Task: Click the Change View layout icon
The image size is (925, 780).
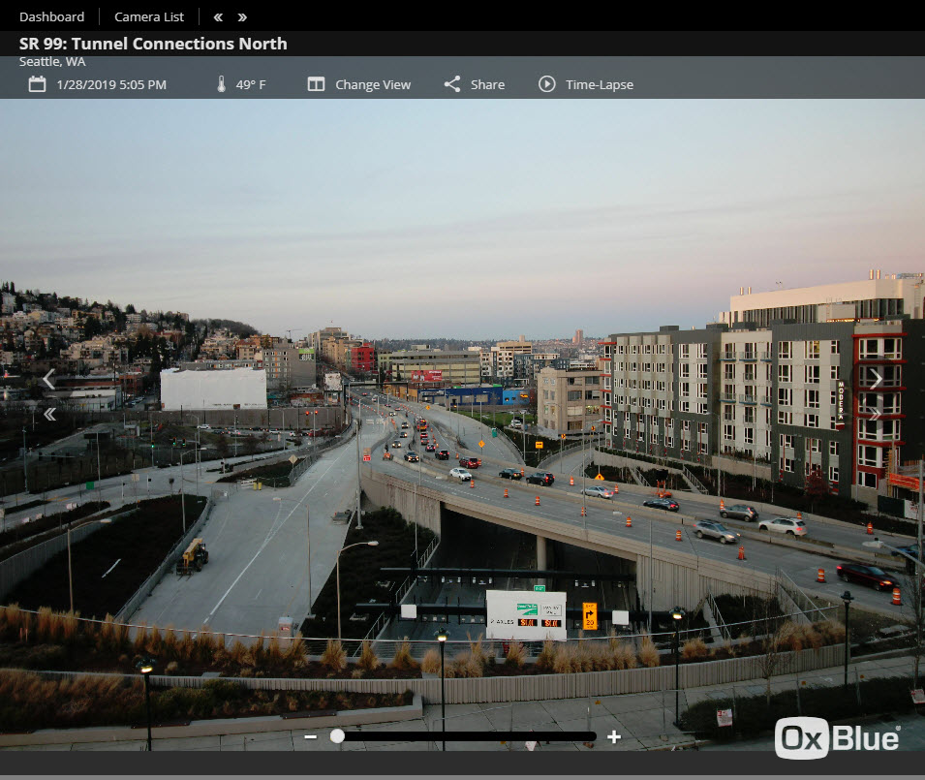Action: pyautogui.click(x=316, y=84)
